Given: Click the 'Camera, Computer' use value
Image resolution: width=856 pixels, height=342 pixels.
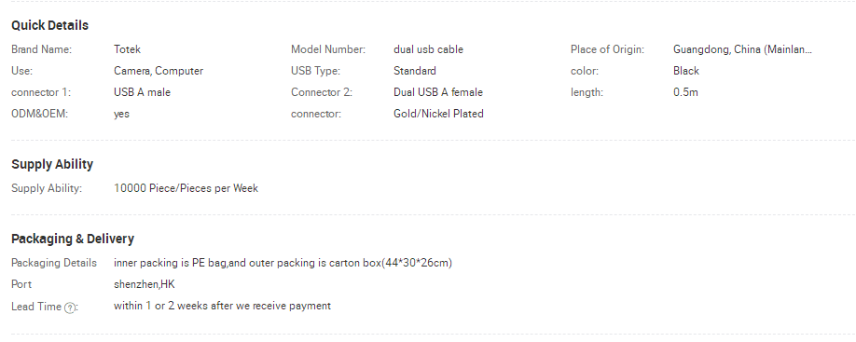Looking at the screenshot, I should tap(159, 71).
